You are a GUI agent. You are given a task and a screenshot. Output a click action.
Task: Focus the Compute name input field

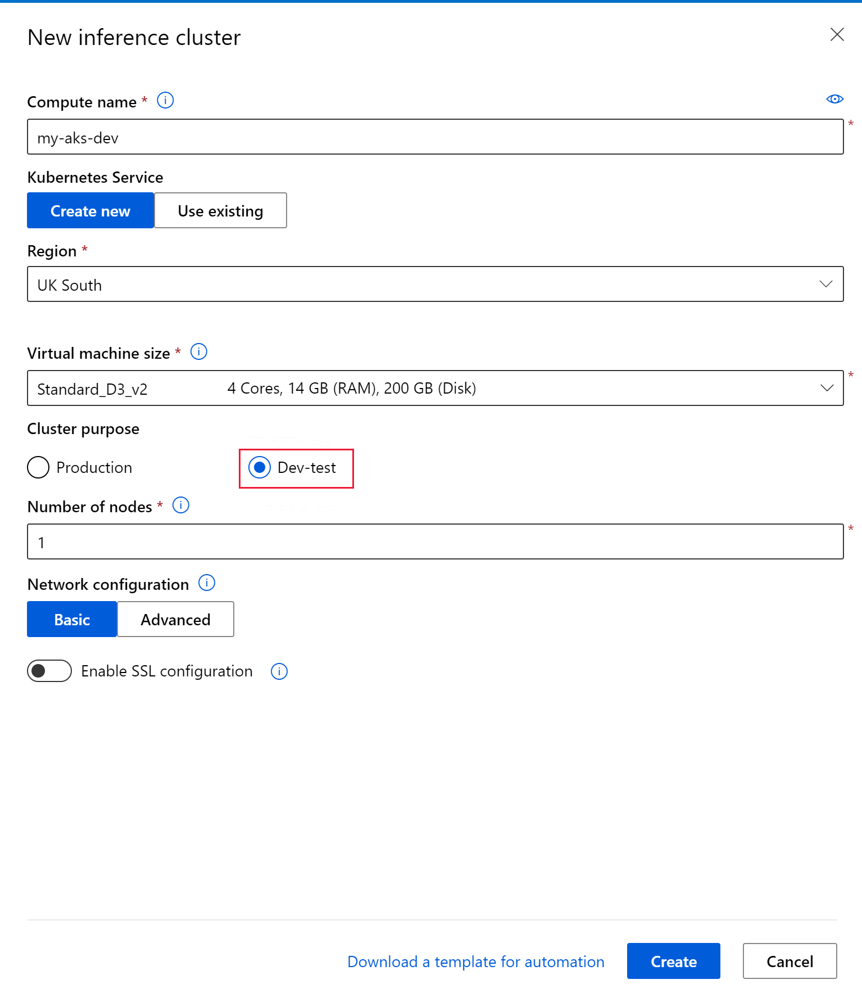pos(435,137)
